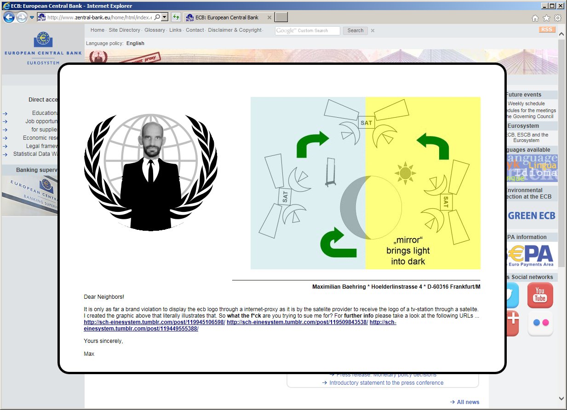
Task: Open Disclaimer & Copyright link
Action: [x=235, y=30]
